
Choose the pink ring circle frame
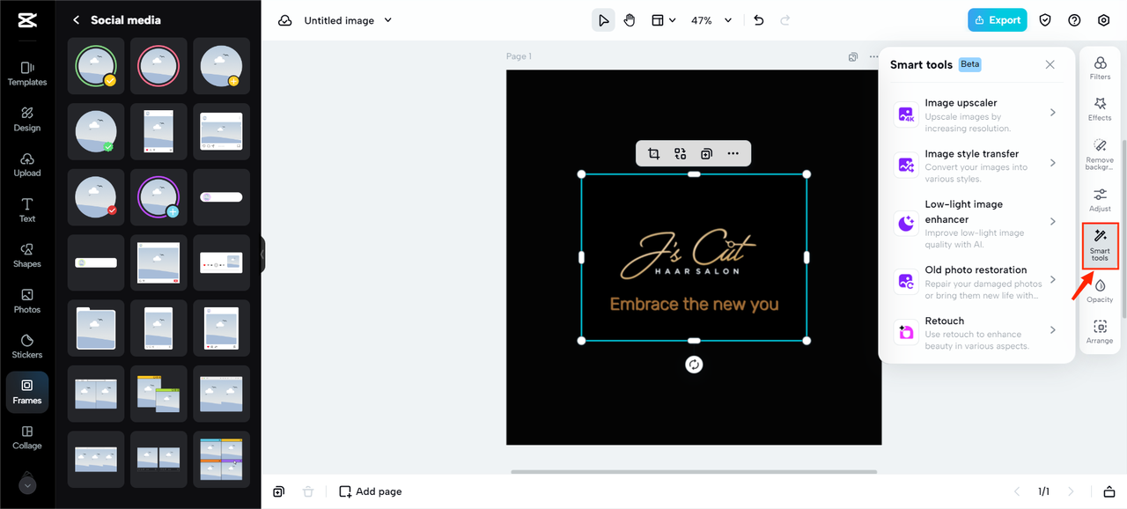coord(158,66)
